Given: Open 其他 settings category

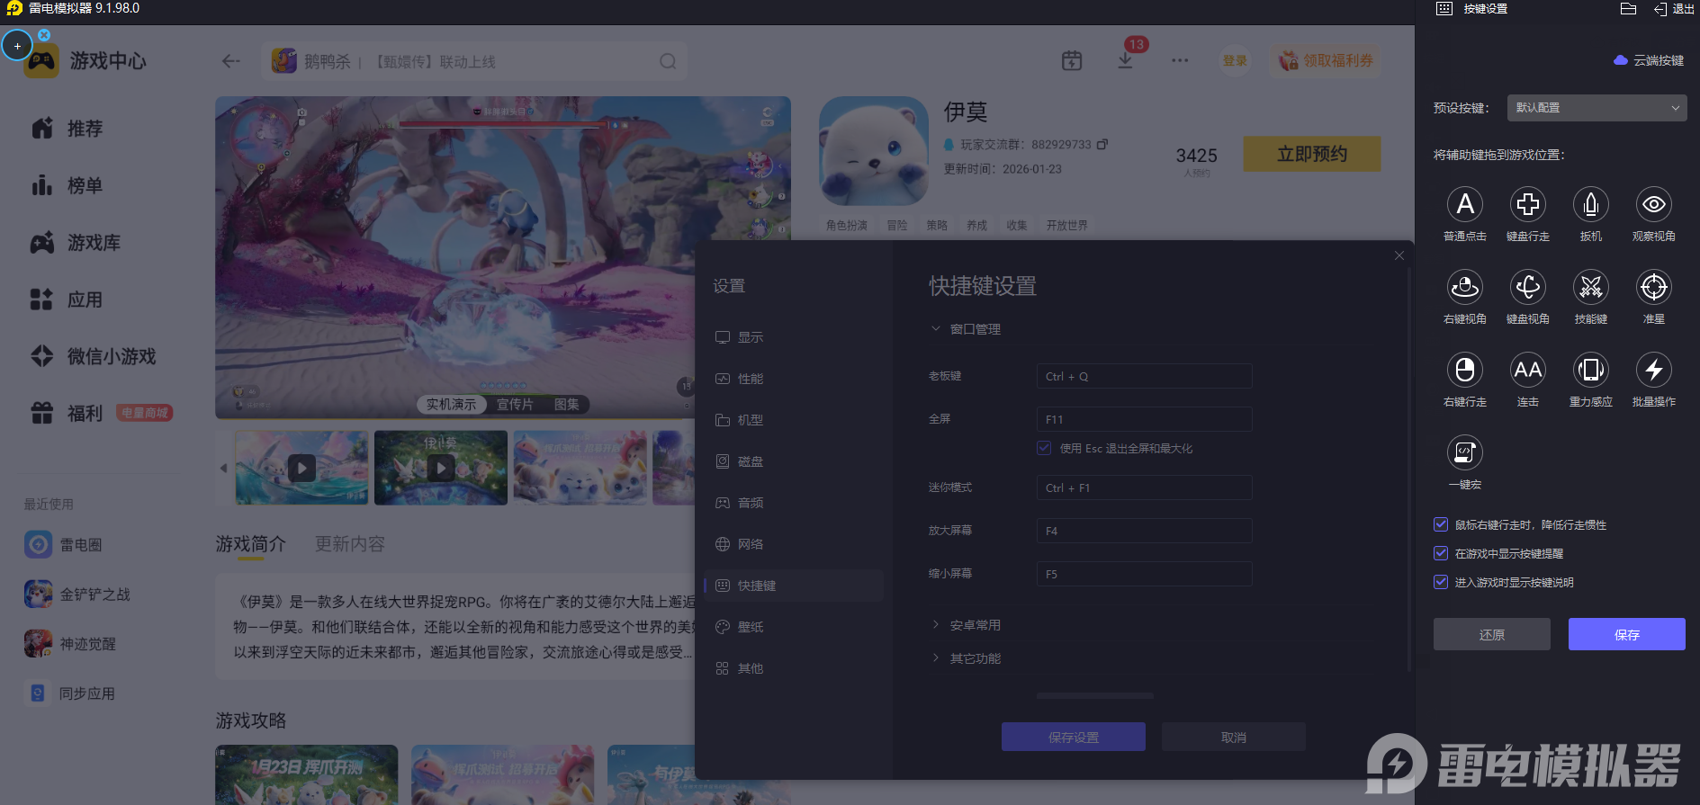Looking at the screenshot, I should pyautogui.click(x=794, y=668).
